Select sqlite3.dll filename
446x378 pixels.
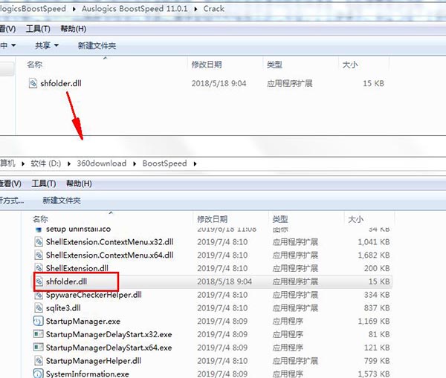tap(63, 307)
